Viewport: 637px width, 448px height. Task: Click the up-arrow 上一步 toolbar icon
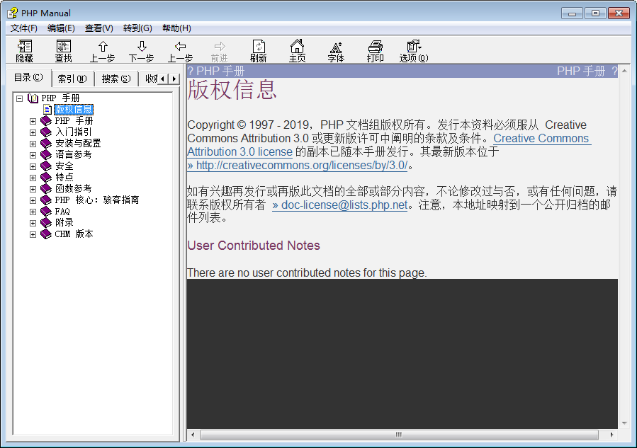[103, 47]
